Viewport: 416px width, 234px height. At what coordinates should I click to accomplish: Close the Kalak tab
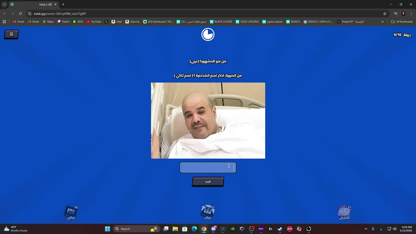[56, 5]
